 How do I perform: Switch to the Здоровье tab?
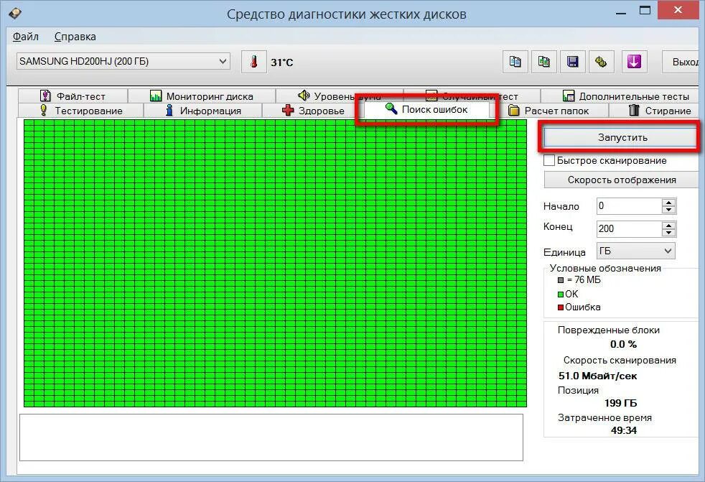[x=313, y=111]
